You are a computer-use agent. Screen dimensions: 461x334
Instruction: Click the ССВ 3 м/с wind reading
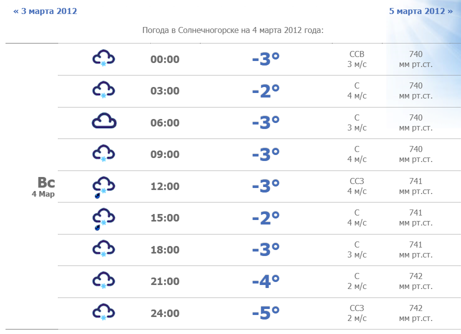point(357,59)
